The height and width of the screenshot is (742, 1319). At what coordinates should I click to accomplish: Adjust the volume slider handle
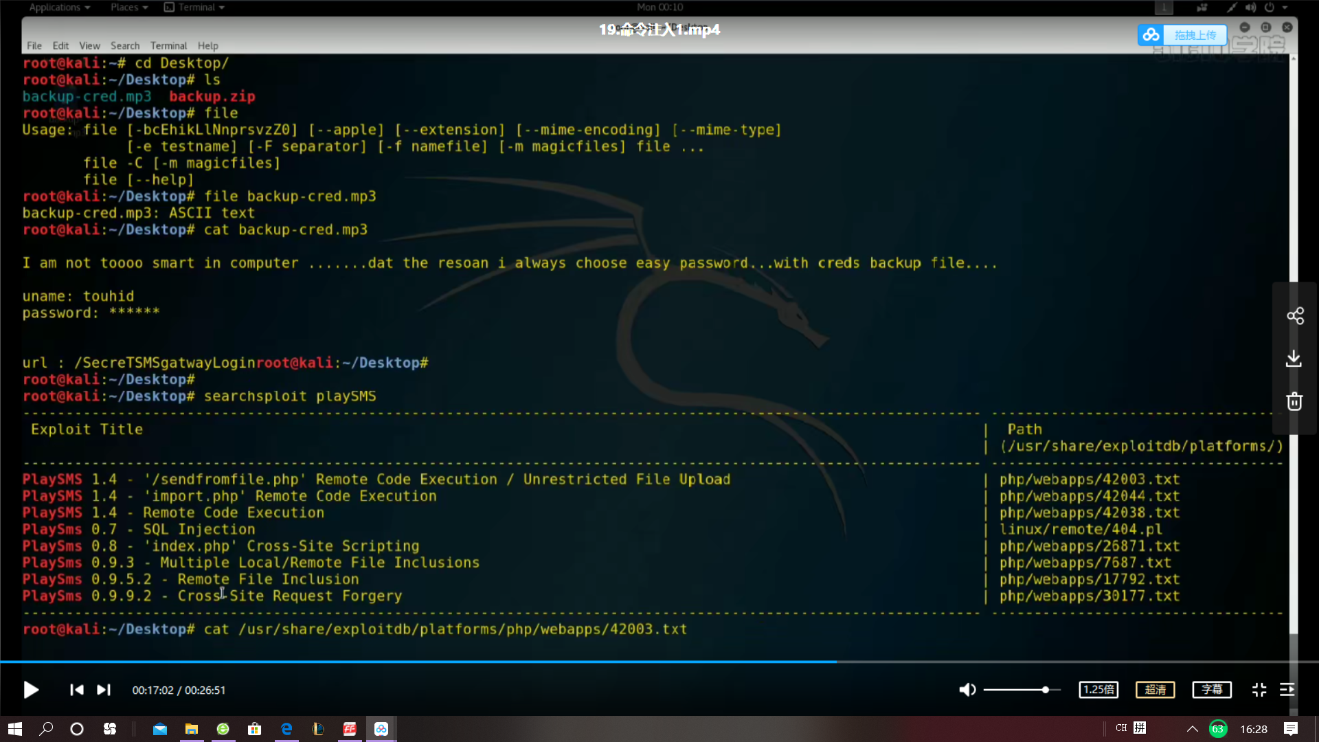click(1045, 690)
